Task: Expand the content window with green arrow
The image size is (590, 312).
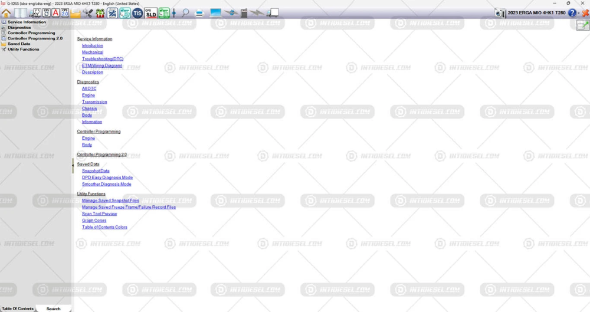Action: pyautogui.click(x=582, y=25)
